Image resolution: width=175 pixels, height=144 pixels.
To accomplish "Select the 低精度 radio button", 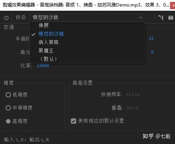I will [x=8, y=95].
